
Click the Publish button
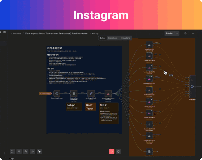click(169, 33)
